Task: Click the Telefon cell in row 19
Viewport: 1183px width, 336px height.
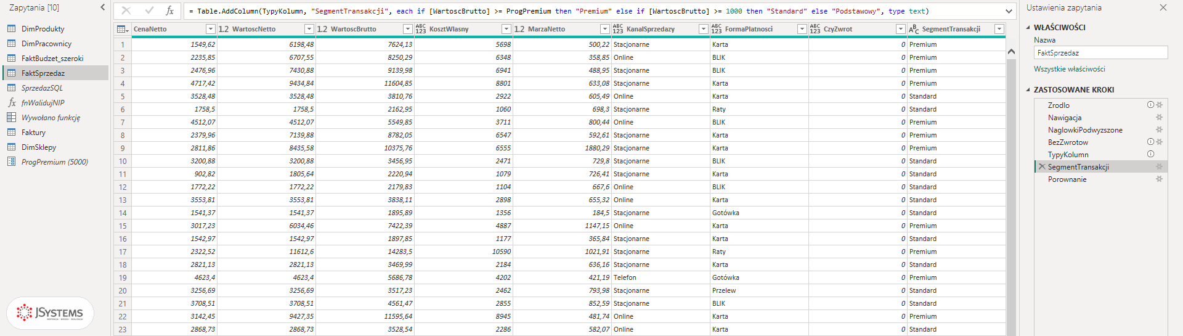Action: coord(661,277)
